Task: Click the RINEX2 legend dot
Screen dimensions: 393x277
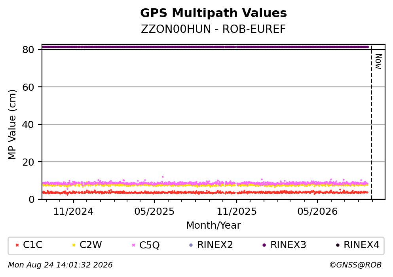Action: (x=191, y=245)
